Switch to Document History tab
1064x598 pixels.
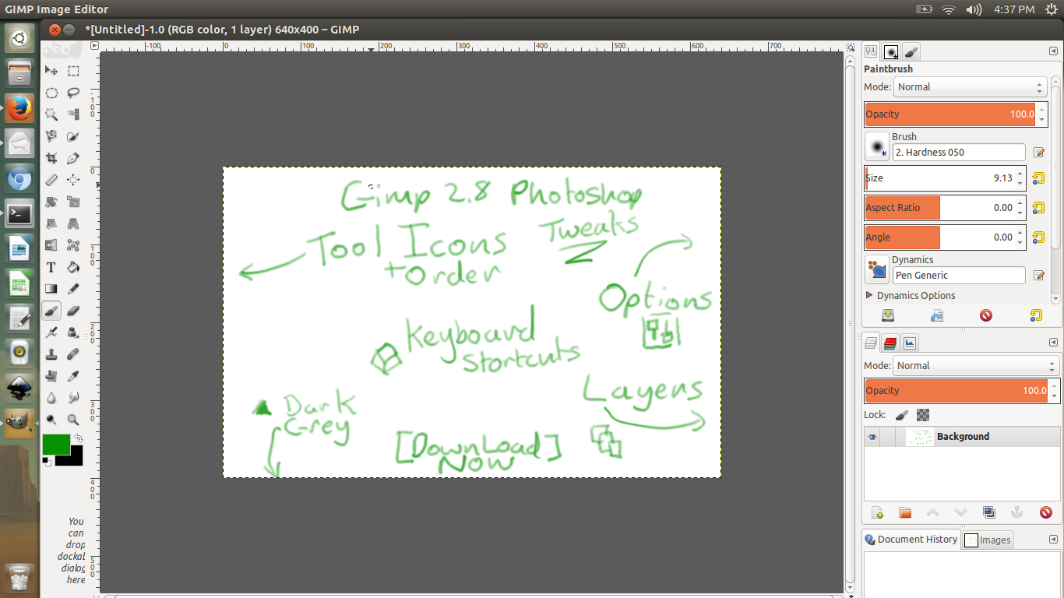click(x=911, y=539)
